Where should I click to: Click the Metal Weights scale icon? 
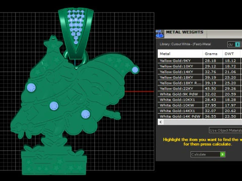coord(160,34)
